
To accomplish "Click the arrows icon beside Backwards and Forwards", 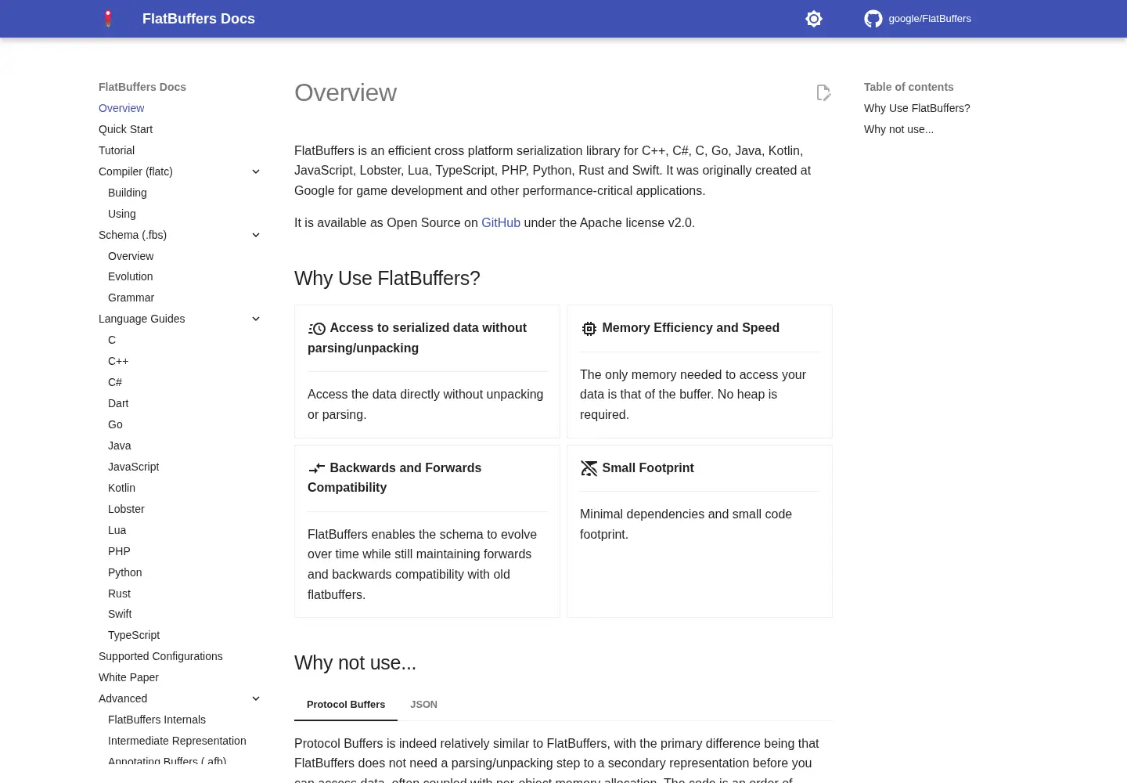I will pyautogui.click(x=317, y=468).
